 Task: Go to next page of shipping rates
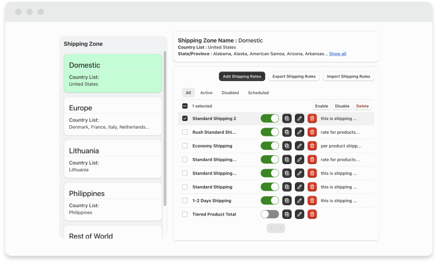281,228
